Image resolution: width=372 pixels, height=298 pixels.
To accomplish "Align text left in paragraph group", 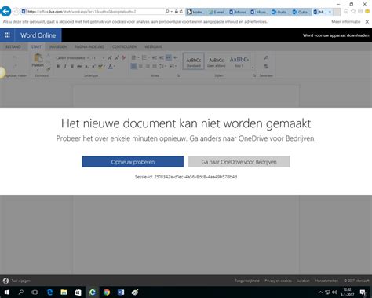I will point(133,66).
